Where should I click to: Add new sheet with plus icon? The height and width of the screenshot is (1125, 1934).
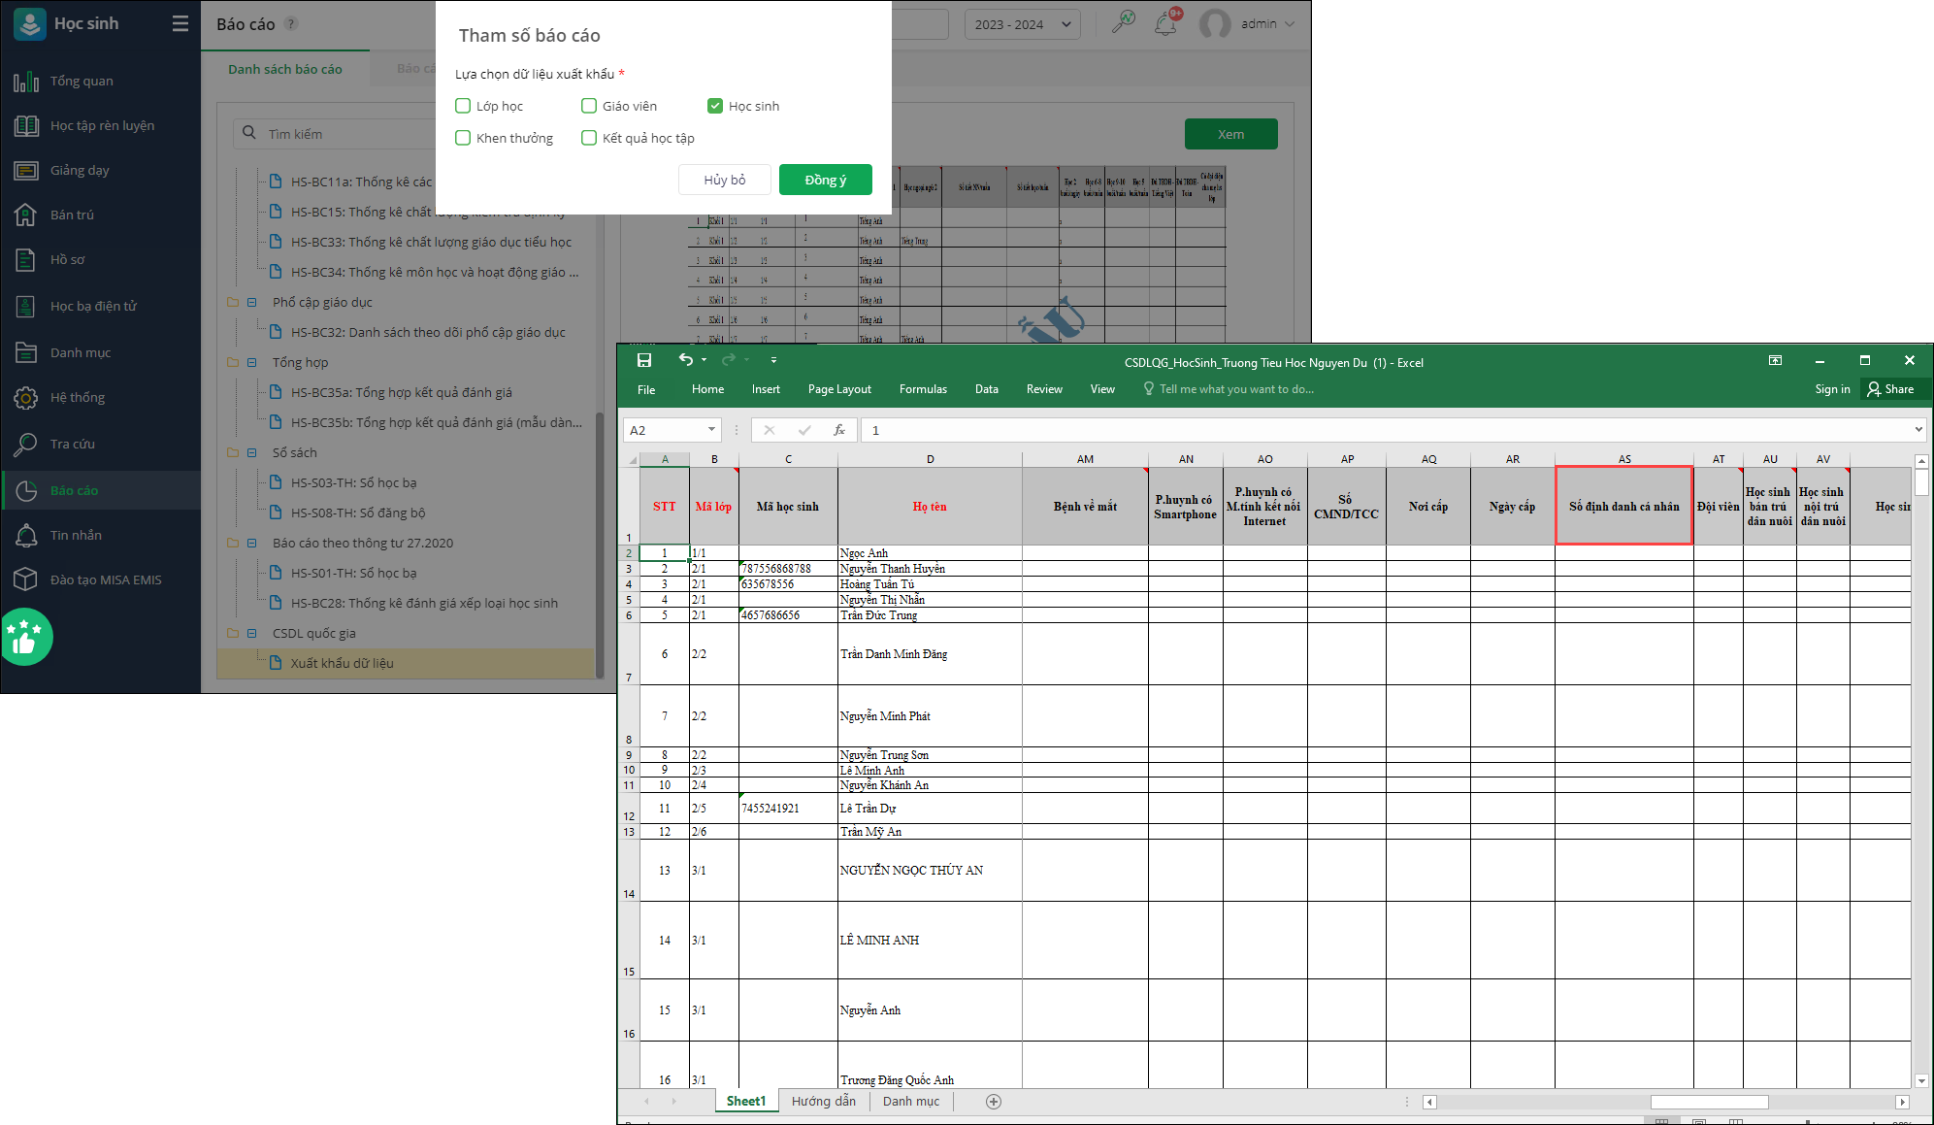pos(993,1101)
